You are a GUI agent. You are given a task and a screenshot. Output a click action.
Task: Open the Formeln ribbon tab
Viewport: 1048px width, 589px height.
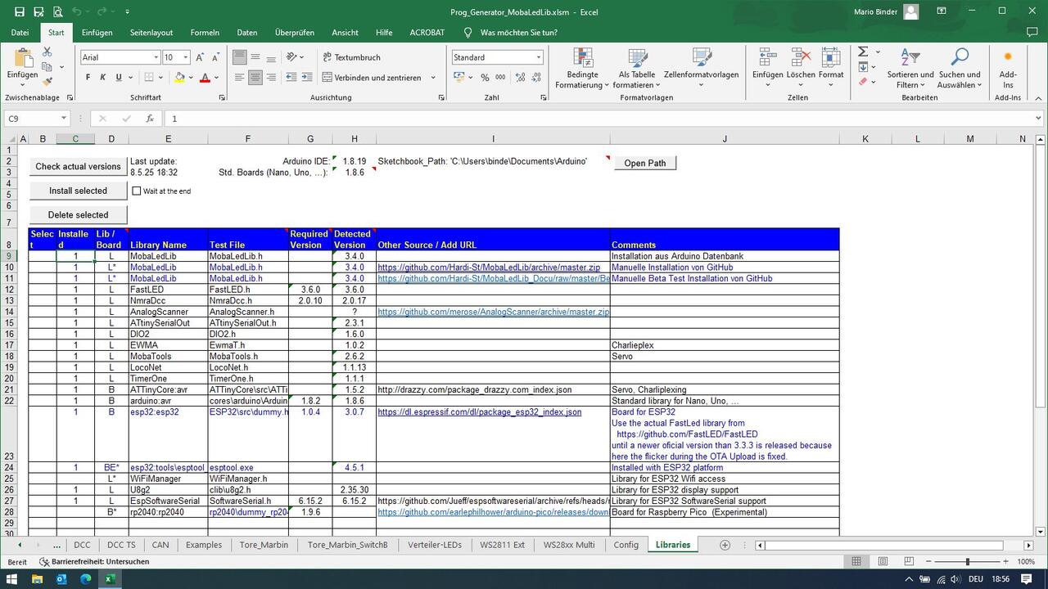[205, 33]
